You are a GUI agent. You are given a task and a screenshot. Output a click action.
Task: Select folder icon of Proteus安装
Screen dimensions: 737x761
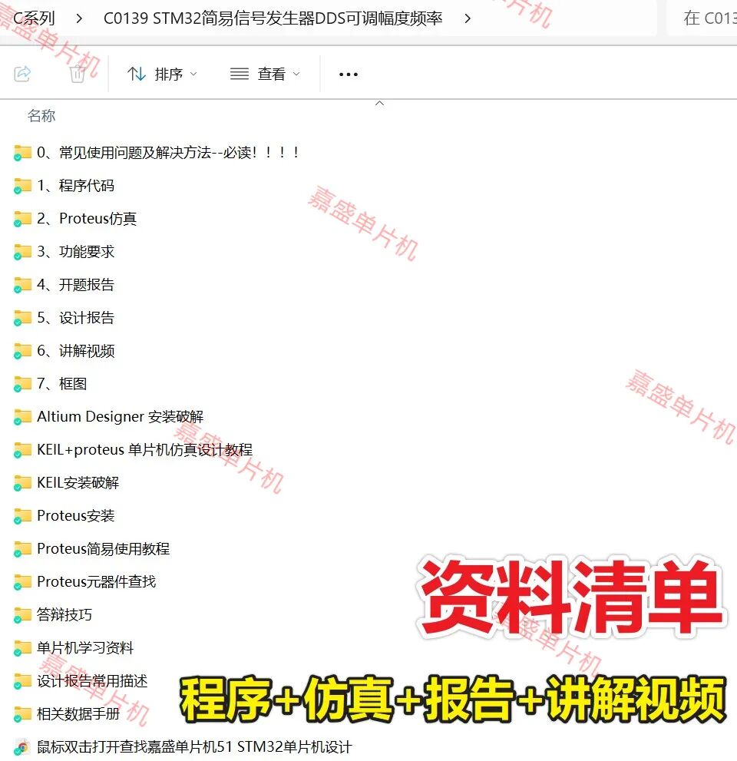(22, 516)
